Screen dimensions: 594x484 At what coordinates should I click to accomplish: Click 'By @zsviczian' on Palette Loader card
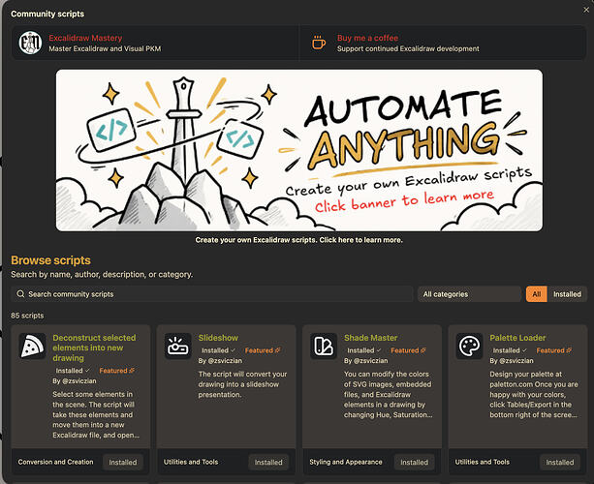click(512, 361)
